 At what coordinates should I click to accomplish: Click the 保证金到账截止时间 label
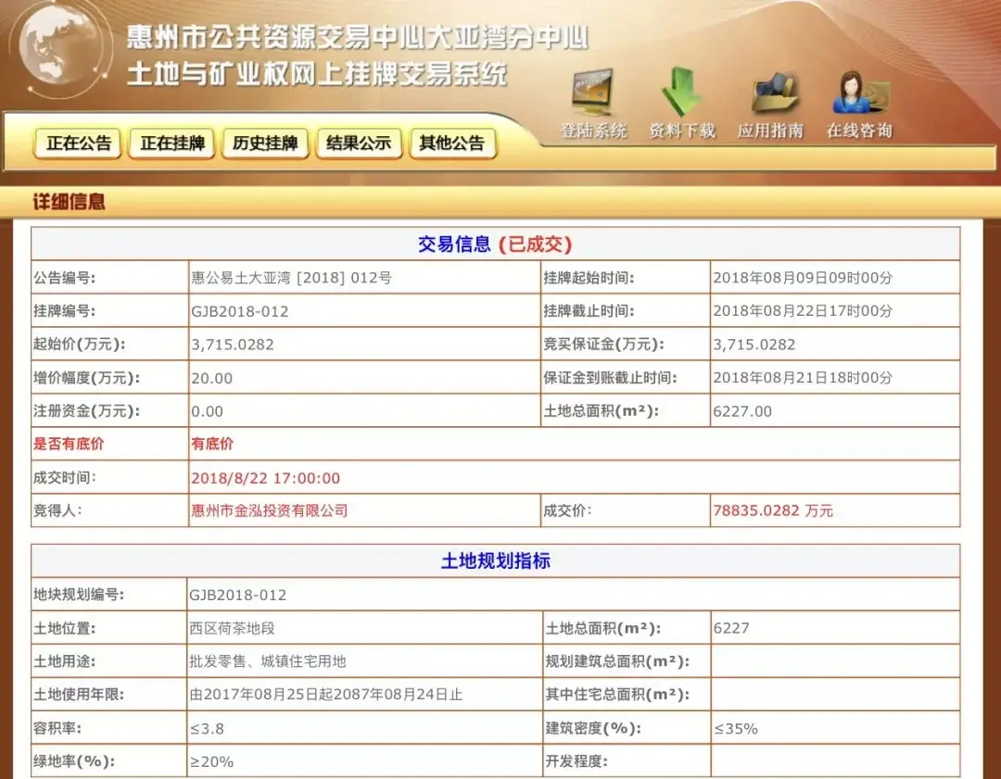coord(610,378)
